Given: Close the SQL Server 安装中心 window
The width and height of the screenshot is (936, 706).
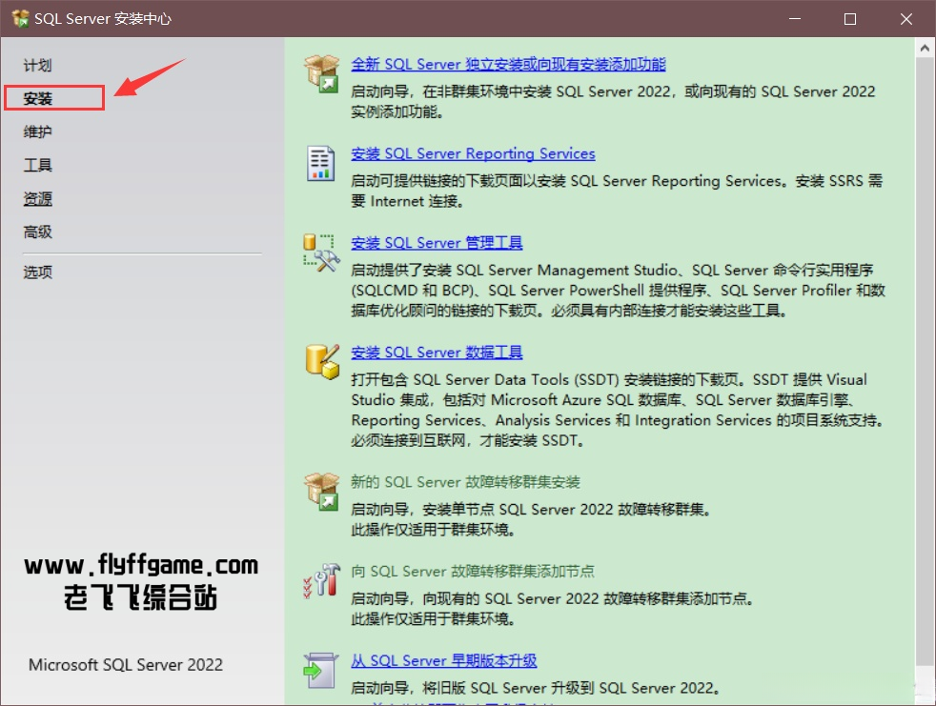Looking at the screenshot, I should [905, 19].
